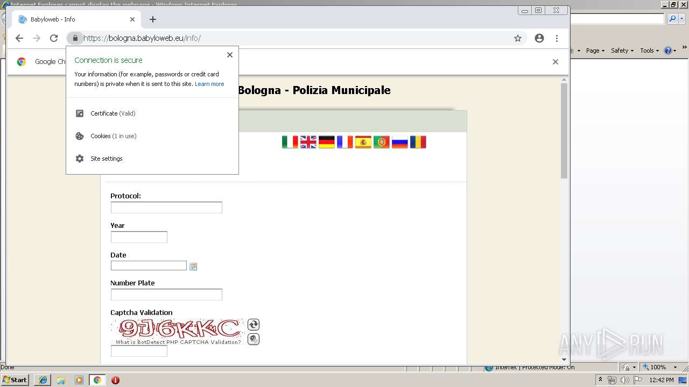Open red shield icon in taskbar
Viewport: 689px width, 387px height.
[x=115, y=380]
